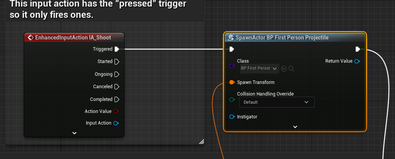Click the Triggered execution output pin
The image size is (395, 159).
point(117,49)
